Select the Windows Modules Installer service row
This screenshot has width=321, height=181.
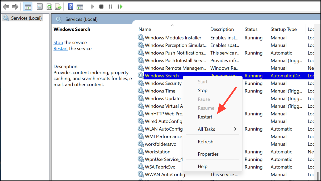point(226,38)
